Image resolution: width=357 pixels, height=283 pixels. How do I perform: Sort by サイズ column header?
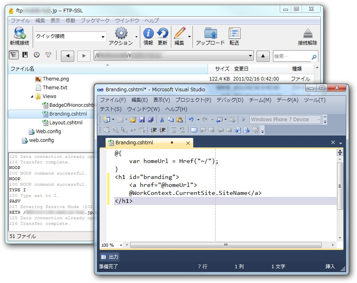pos(220,69)
